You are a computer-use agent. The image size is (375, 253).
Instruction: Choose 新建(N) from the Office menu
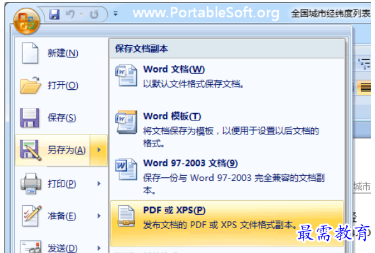(x=61, y=53)
